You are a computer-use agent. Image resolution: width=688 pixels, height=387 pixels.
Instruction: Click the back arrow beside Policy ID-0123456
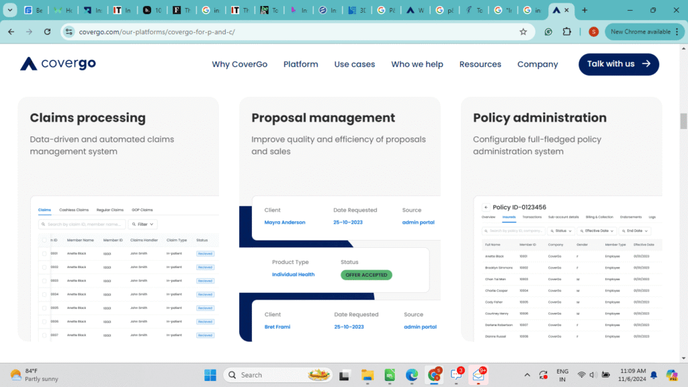tap(486, 208)
